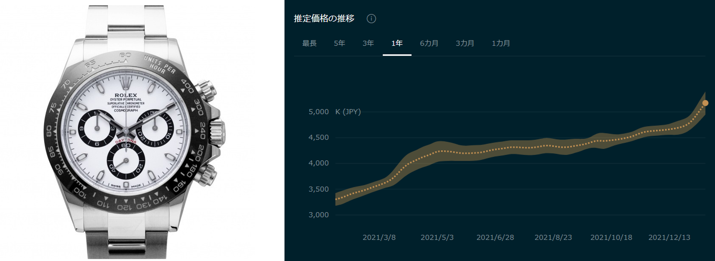This screenshot has width=715, height=261.
Task: Click the K (JPY) unit label
Action: click(x=348, y=112)
